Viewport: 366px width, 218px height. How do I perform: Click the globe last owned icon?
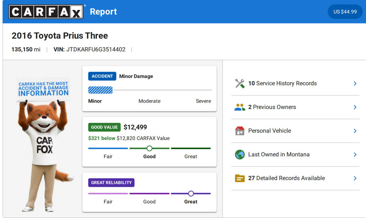(240, 155)
